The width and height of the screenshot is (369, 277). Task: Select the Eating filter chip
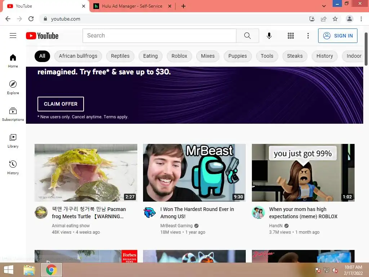click(150, 56)
